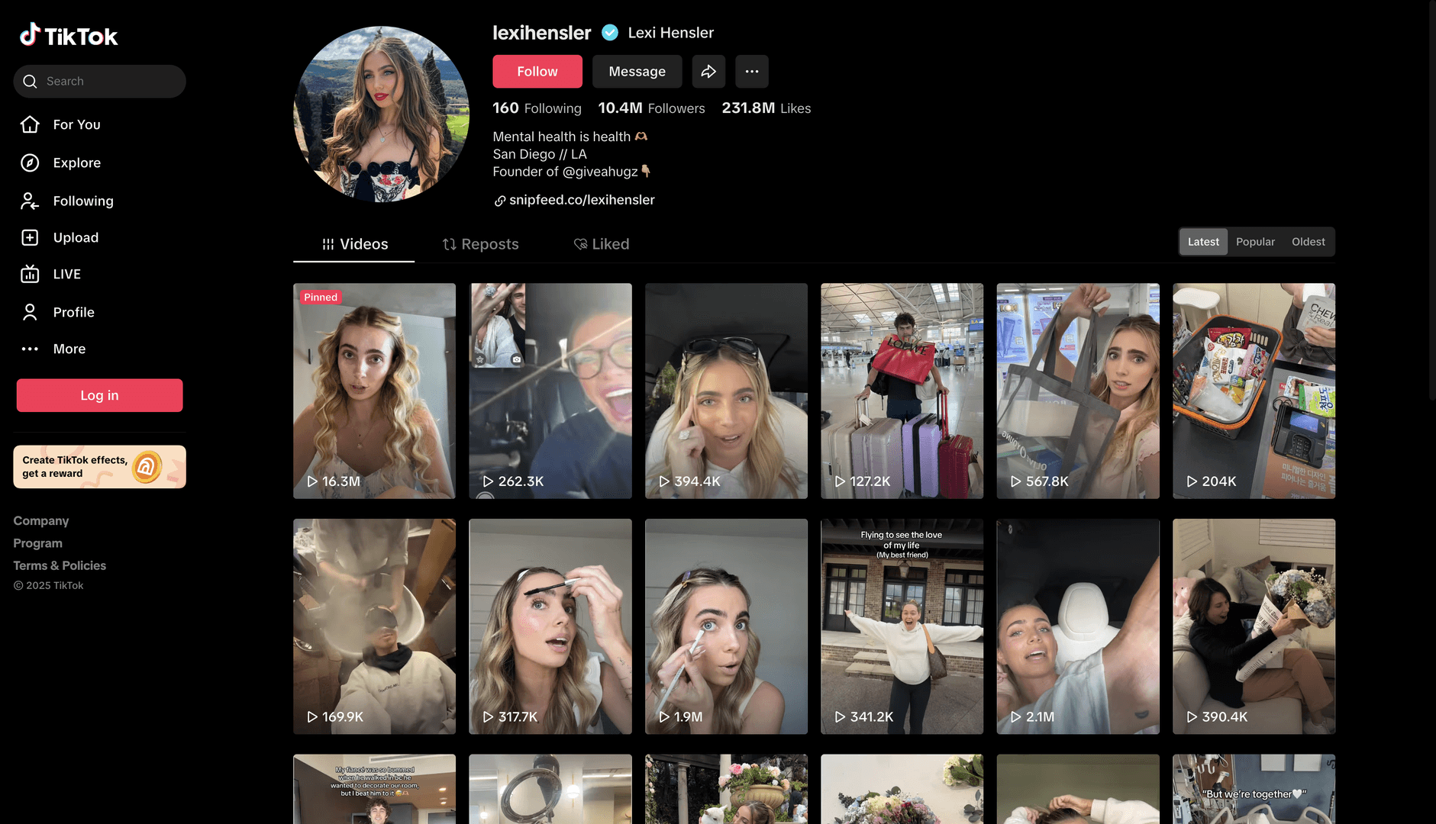Click the TikTok logo
The height and width of the screenshot is (824, 1436).
pyautogui.click(x=69, y=36)
